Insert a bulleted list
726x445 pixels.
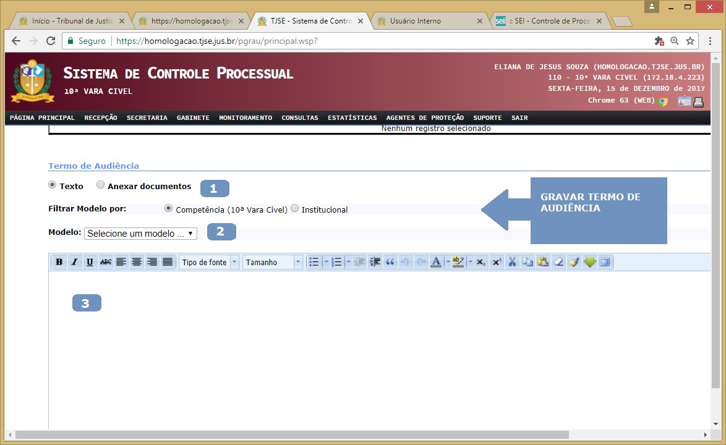[x=314, y=262]
